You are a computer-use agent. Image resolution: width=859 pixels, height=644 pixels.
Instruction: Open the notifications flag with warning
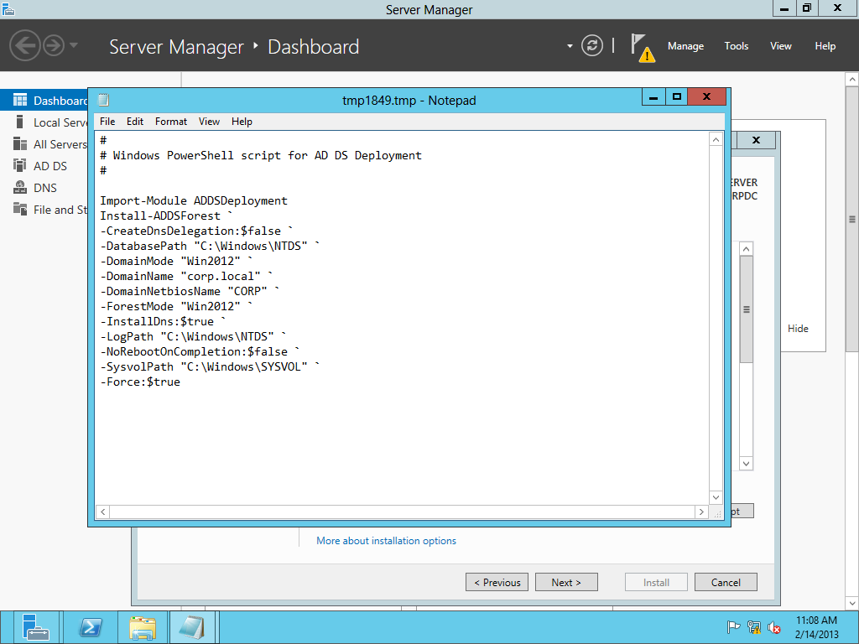coord(641,47)
